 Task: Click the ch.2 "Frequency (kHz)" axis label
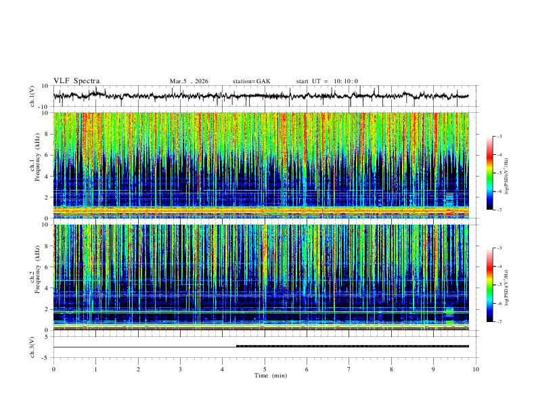[x=38, y=269]
